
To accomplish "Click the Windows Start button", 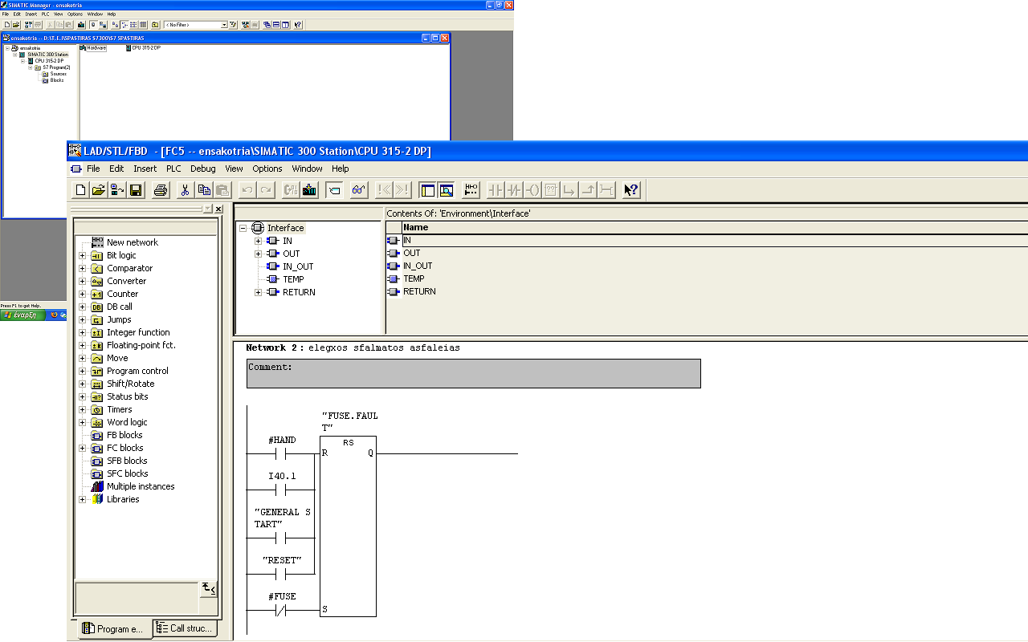I will [22, 315].
